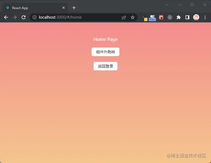The image size is (211, 163).
Task: Close the React App tab
Action: 64,8
